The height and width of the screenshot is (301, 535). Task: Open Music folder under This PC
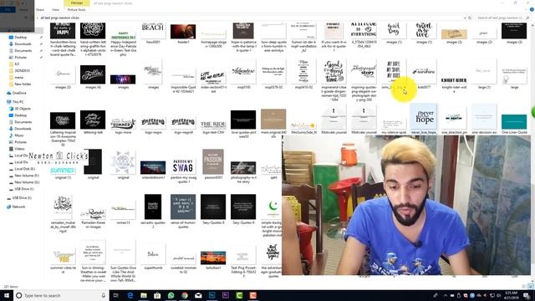19,135
